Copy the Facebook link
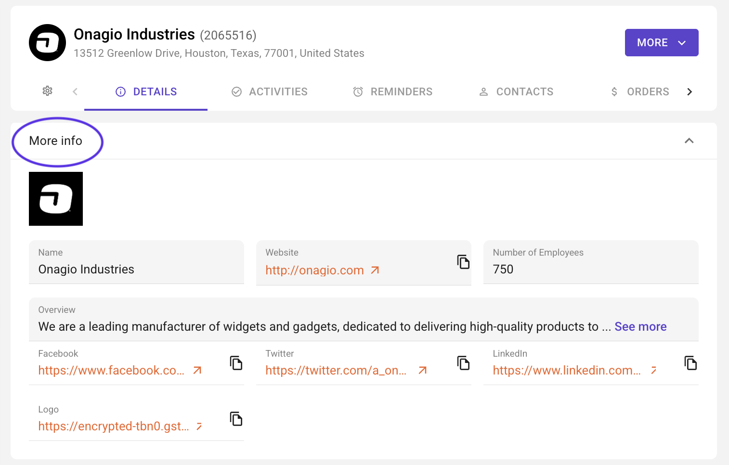 [x=236, y=363]
